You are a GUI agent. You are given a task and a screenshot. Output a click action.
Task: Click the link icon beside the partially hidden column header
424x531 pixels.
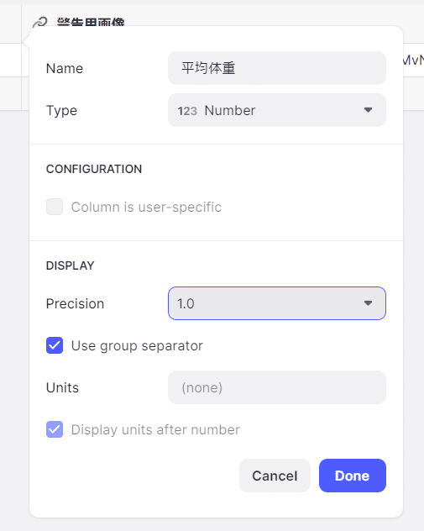pos(40,23)
